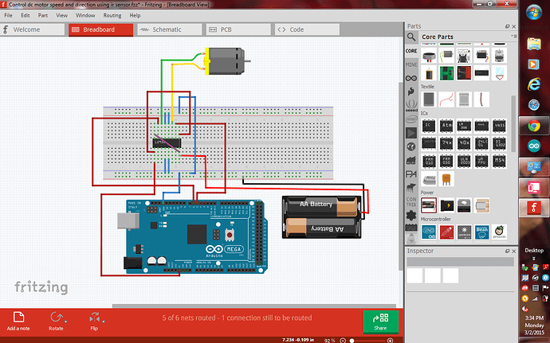Click the routing status message
The width and height of the screenshot is (550, 343).
coord(237,318)
